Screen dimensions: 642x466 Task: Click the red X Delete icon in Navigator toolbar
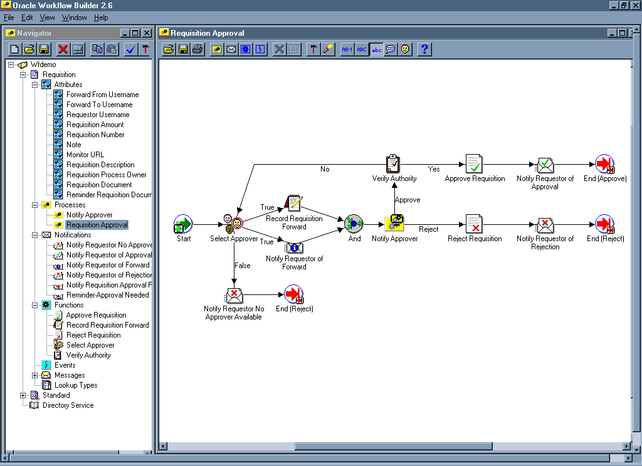[63, 49]
